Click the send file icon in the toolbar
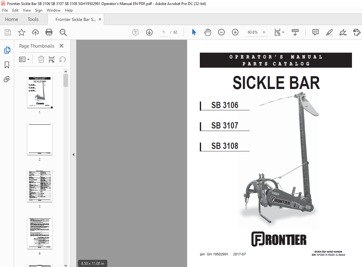362x267 pixels. 357,32
